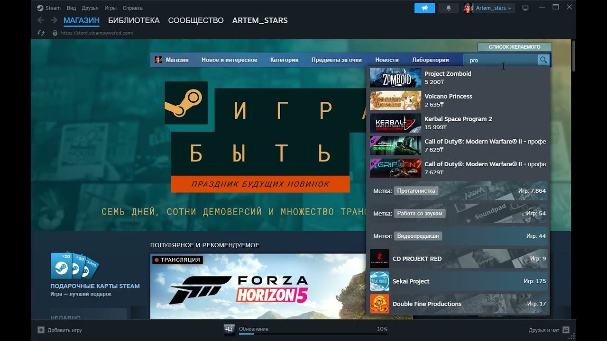Image resolution: width=607 pixels, height=341 pixels.
Task: Click Друзья и чат text
Action: 544,330
